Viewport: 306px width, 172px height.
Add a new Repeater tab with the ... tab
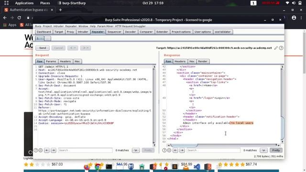[x=47, y=38]
